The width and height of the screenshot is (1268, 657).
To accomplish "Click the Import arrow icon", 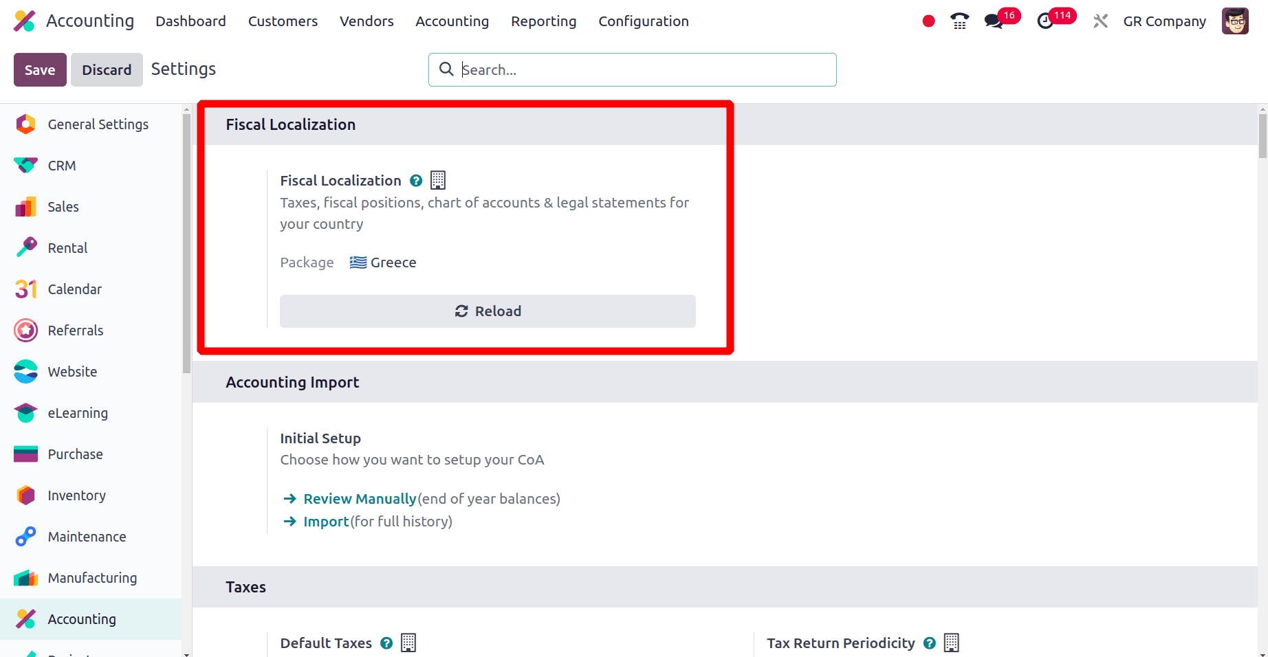I will click(x=290, y=522).
